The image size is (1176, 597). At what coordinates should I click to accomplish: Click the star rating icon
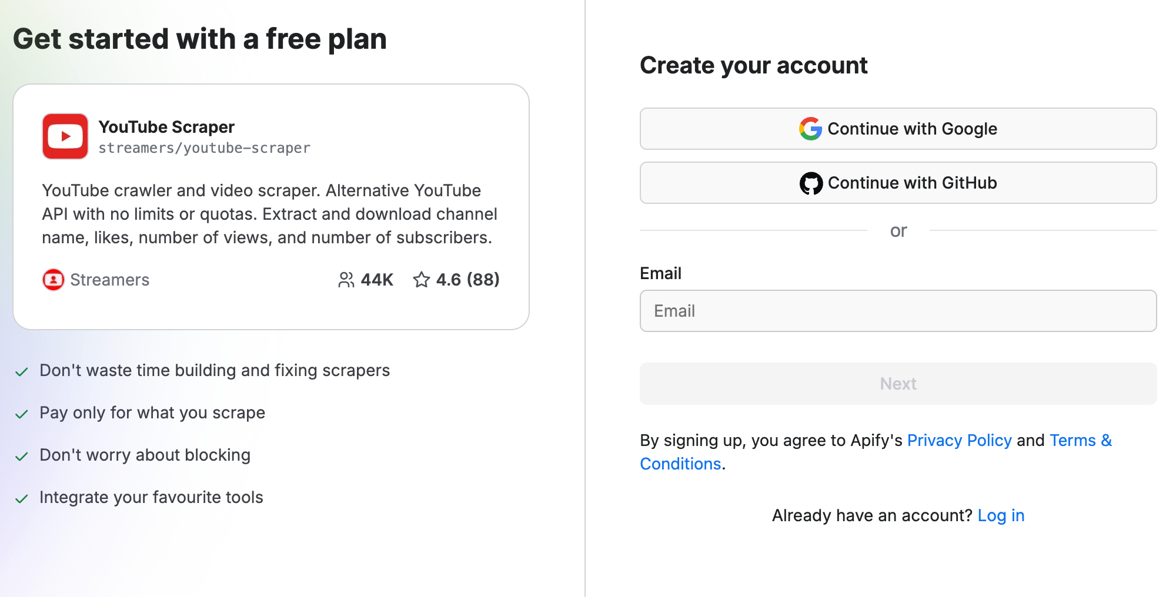click(x=422, y=280)
